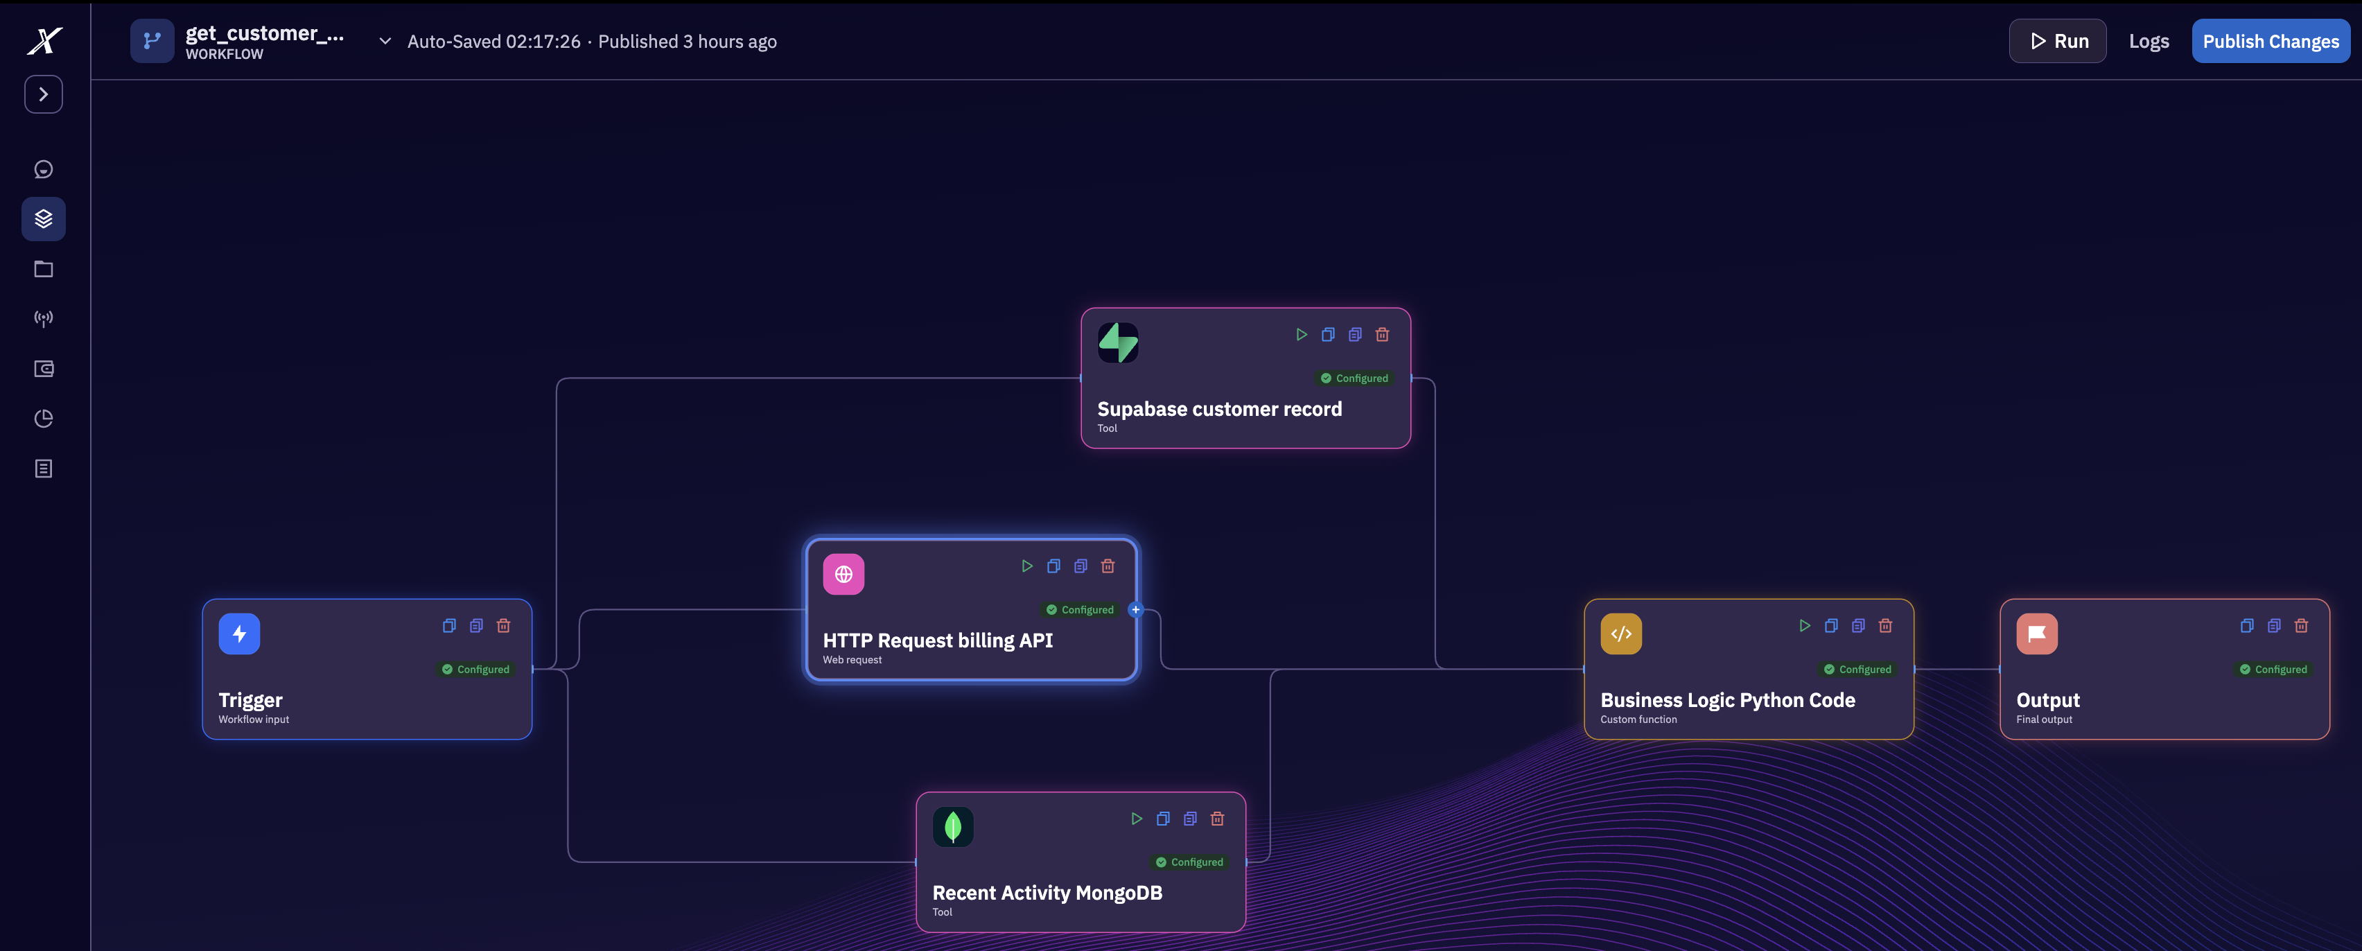This screenshot has width=2362, height=951.
Task: Click the Supabase logo on its node
Action: (x=1118, y=342)
